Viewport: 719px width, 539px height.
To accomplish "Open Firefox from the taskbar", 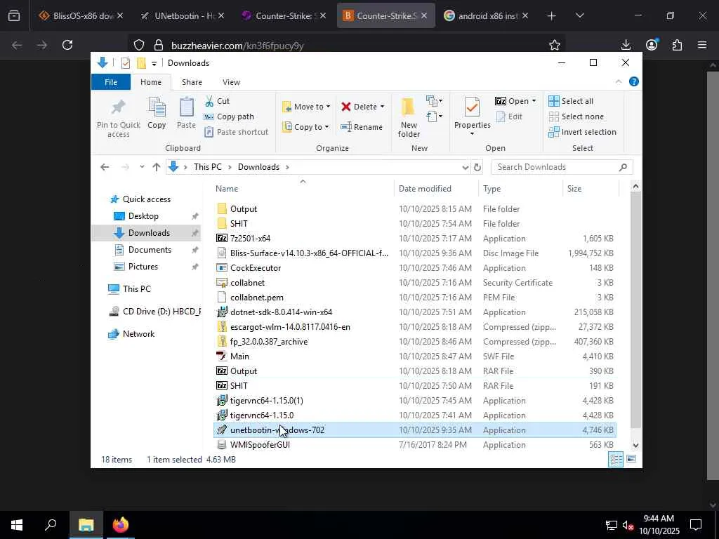I will pos(121,525).
